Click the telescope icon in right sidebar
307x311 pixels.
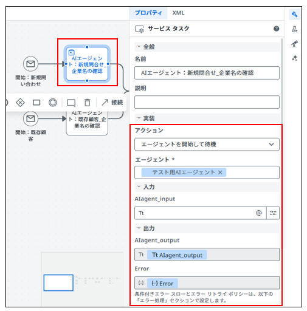click(294, 44)
